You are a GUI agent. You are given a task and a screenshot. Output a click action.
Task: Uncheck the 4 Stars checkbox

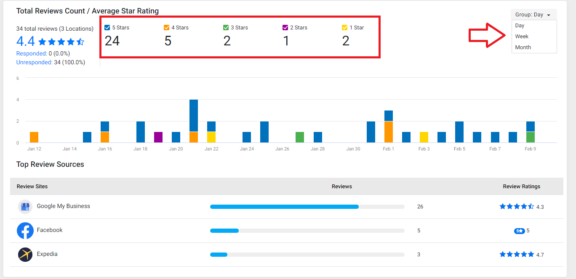[x=167, y=28]
